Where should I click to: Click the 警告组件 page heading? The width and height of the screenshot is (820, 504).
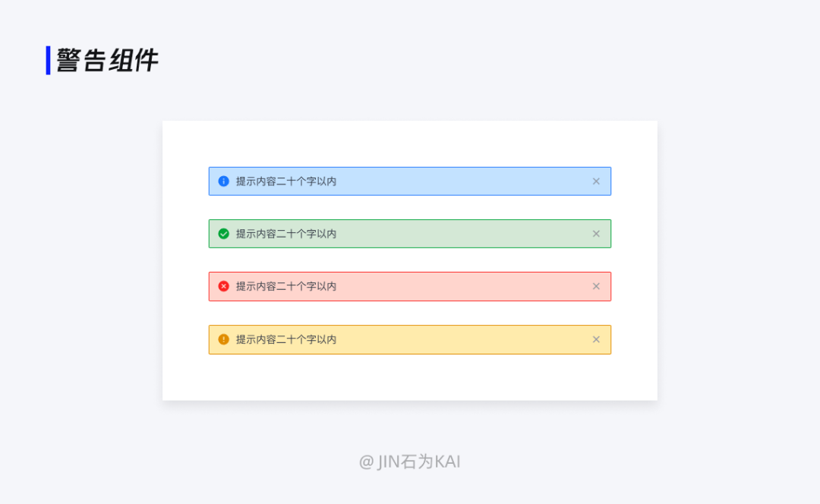point(107,60)
